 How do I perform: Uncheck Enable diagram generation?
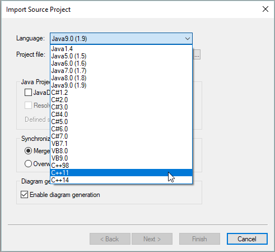point(25,195)
